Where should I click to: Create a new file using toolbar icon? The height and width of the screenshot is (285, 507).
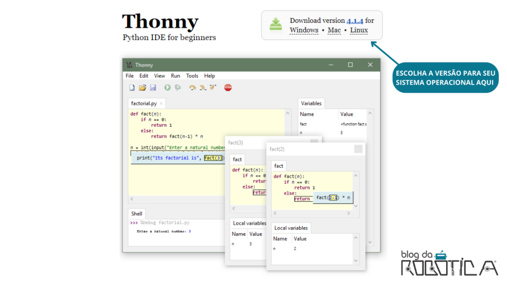(x=133, y=88)
